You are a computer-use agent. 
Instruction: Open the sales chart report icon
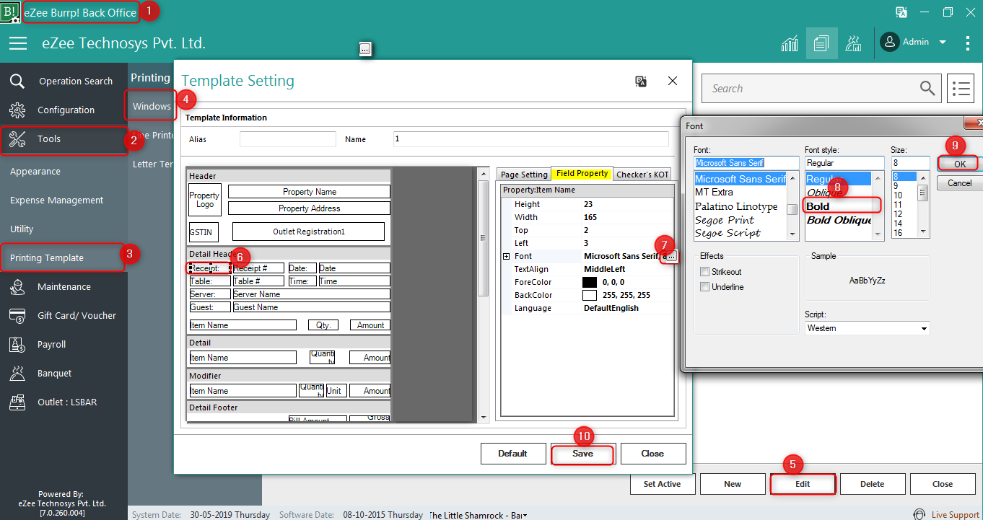[x=790, y=43]
